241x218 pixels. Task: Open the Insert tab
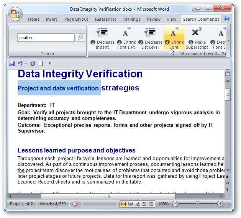(x=51, y=19)
